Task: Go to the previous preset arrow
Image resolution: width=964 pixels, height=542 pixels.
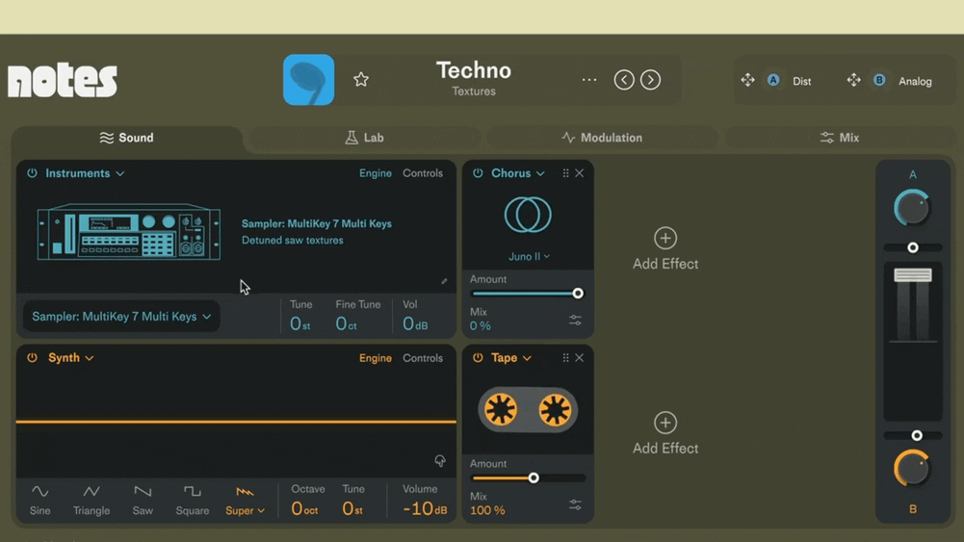Action: [x=624, y=80]
